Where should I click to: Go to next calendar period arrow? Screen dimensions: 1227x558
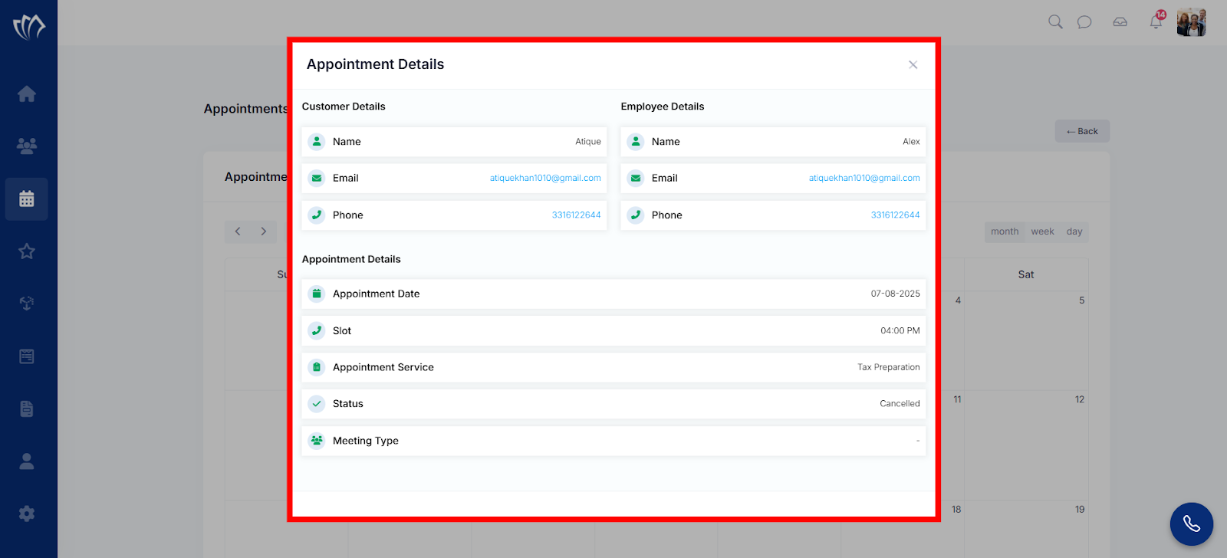264,231
